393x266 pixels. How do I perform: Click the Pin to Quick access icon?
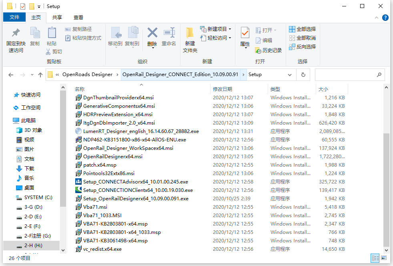(x=16, y=33)
